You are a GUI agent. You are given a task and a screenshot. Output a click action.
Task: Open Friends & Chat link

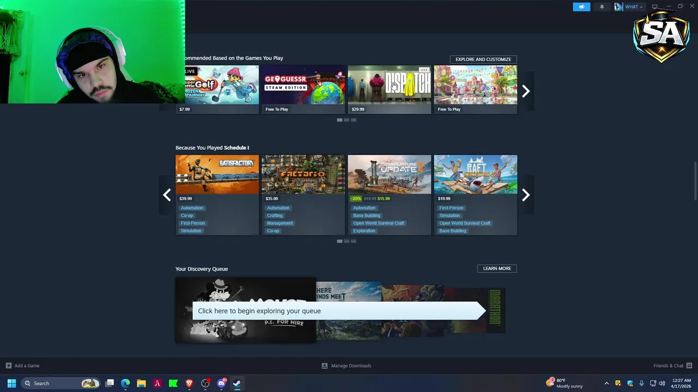[668, 366]
